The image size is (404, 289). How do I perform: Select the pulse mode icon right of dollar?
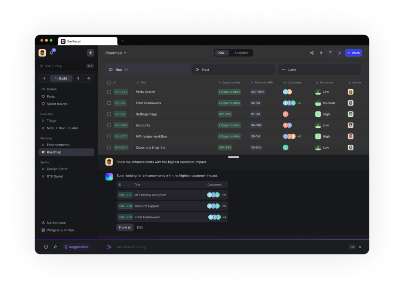click(89, 78)
